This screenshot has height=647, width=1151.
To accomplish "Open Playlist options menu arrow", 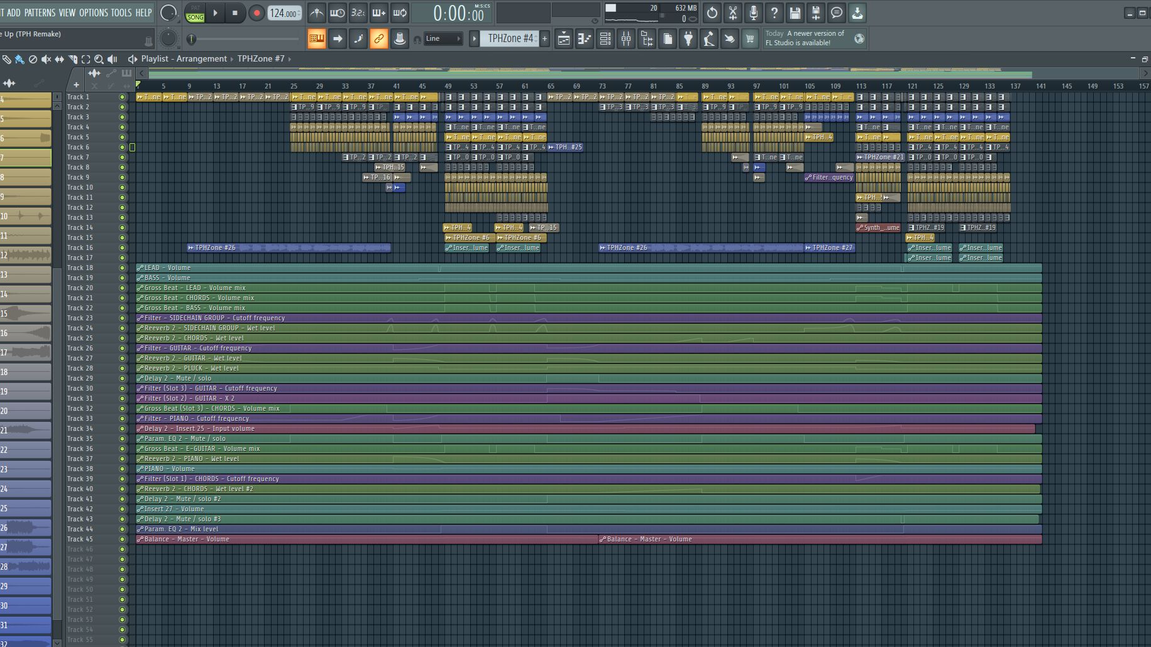I will 132,59.
